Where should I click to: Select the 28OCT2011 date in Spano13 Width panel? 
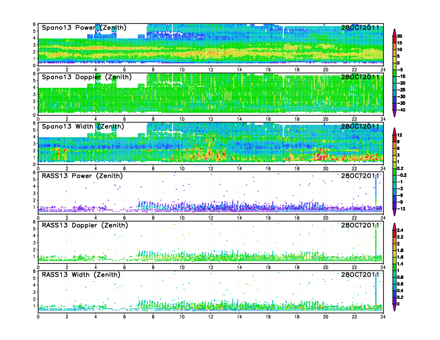tap(360, 126)
